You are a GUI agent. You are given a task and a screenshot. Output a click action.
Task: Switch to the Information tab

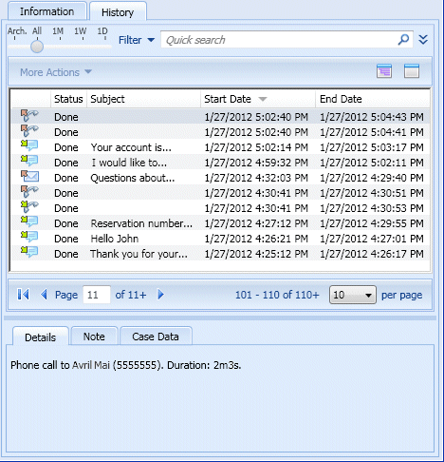pyautogui.click(x=47, y=11)
